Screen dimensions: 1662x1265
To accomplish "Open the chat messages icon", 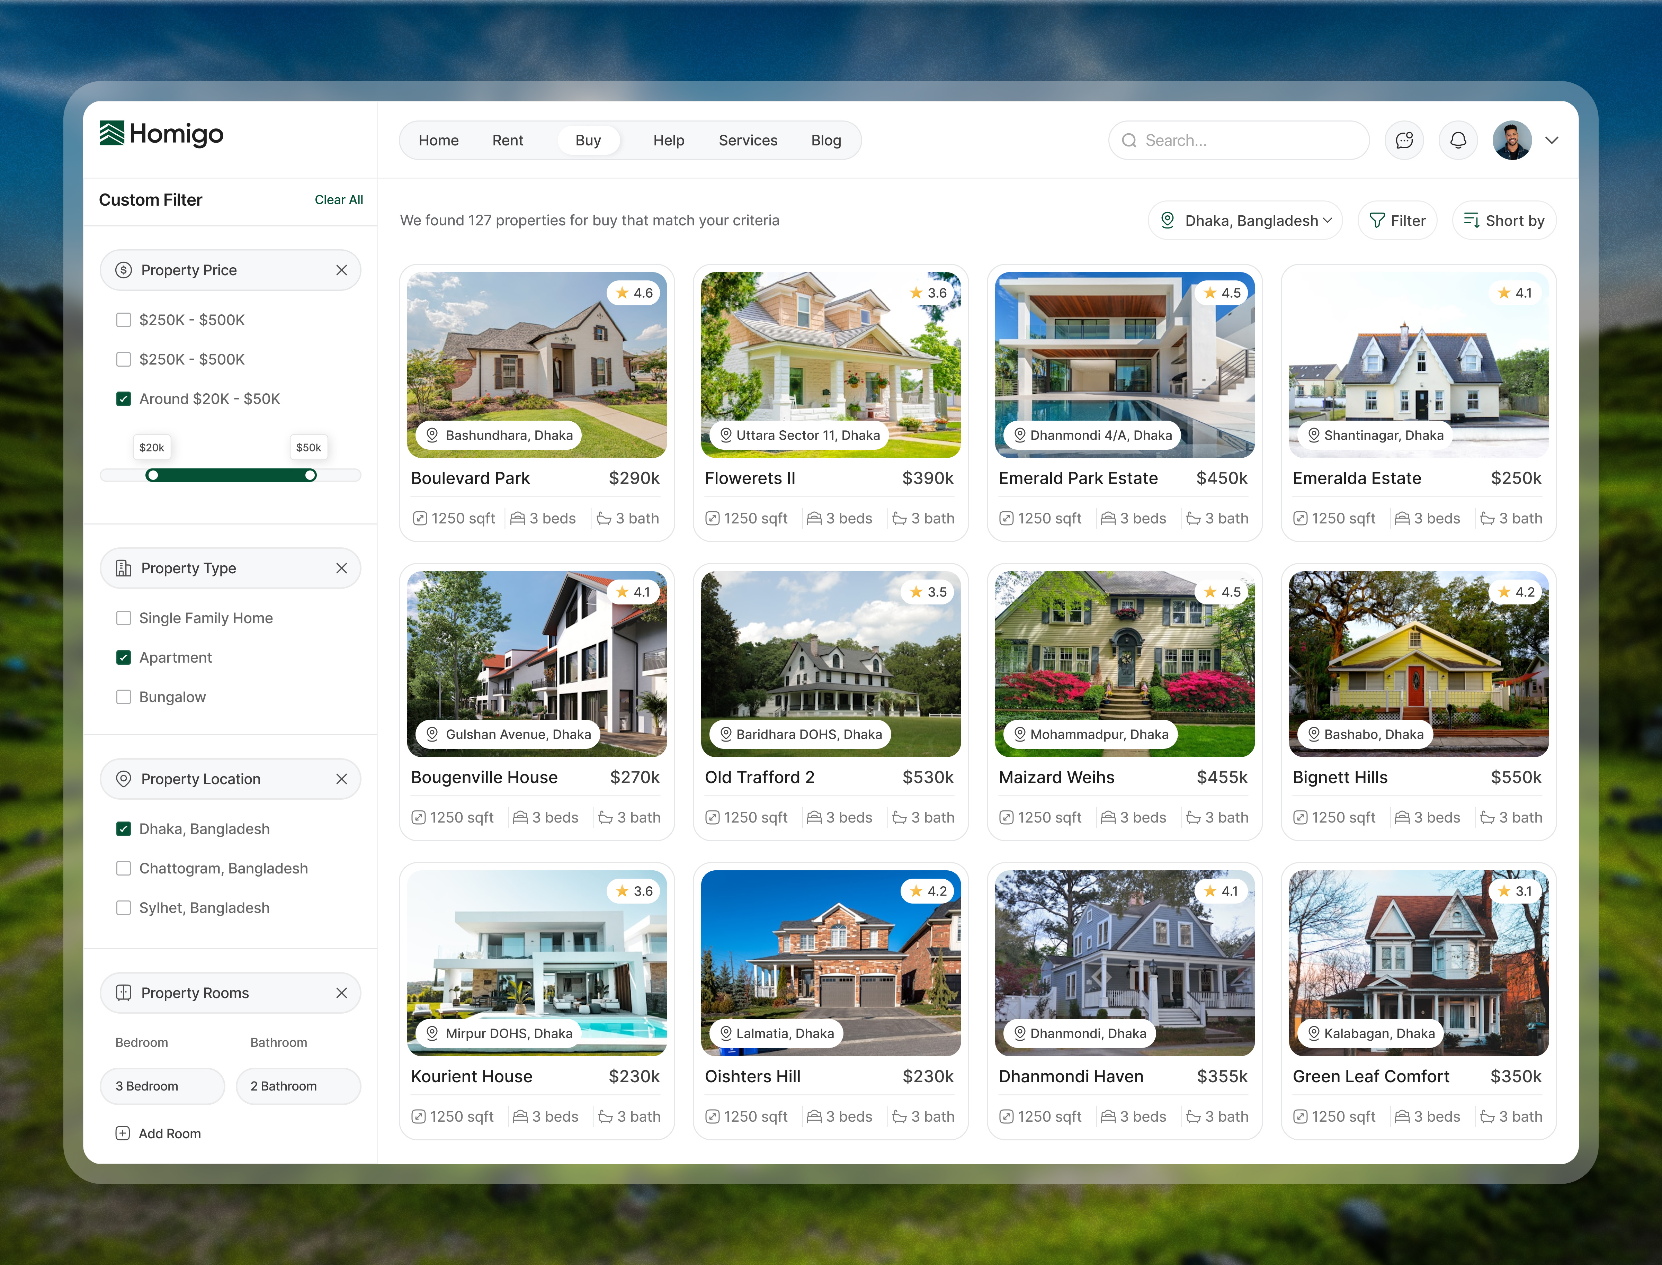I will [x=1404, y=140].
